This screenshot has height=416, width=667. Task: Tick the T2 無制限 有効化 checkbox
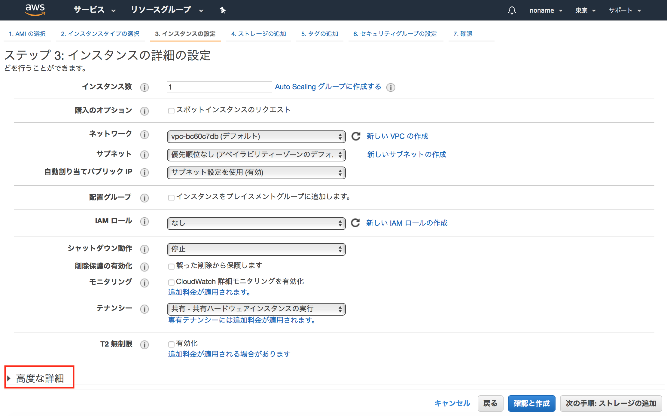click(171, 344)
